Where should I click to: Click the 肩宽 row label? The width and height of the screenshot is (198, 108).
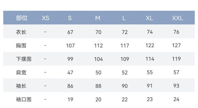(x=21, y=73)
